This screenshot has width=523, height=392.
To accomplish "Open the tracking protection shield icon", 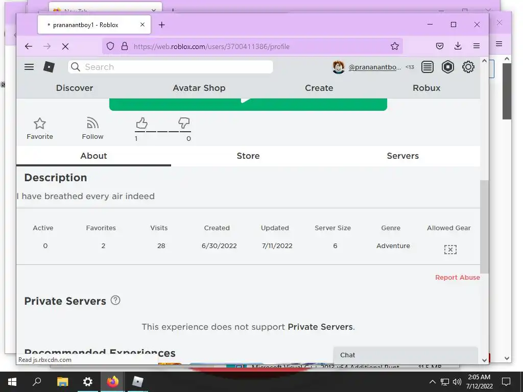I will coord(110,46).
